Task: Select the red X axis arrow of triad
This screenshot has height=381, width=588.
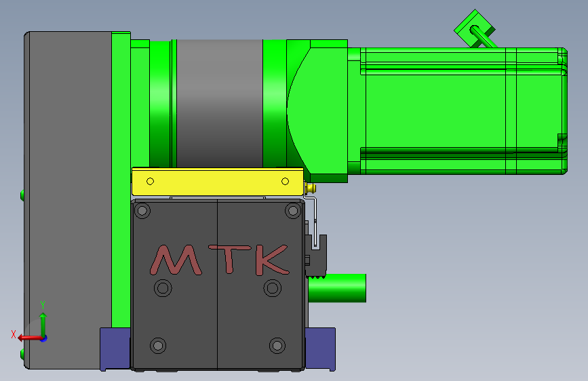Action: (30, 338)
